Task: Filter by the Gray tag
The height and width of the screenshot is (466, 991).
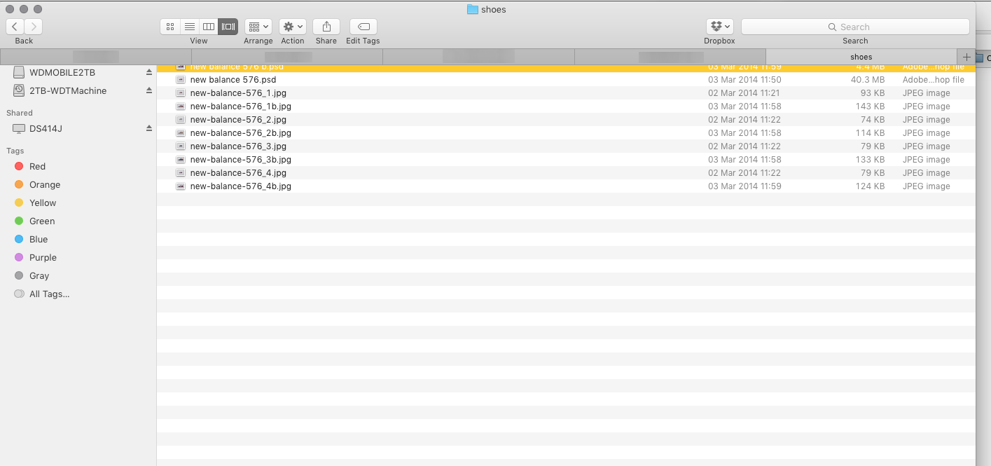Action: tap(39, 275)
